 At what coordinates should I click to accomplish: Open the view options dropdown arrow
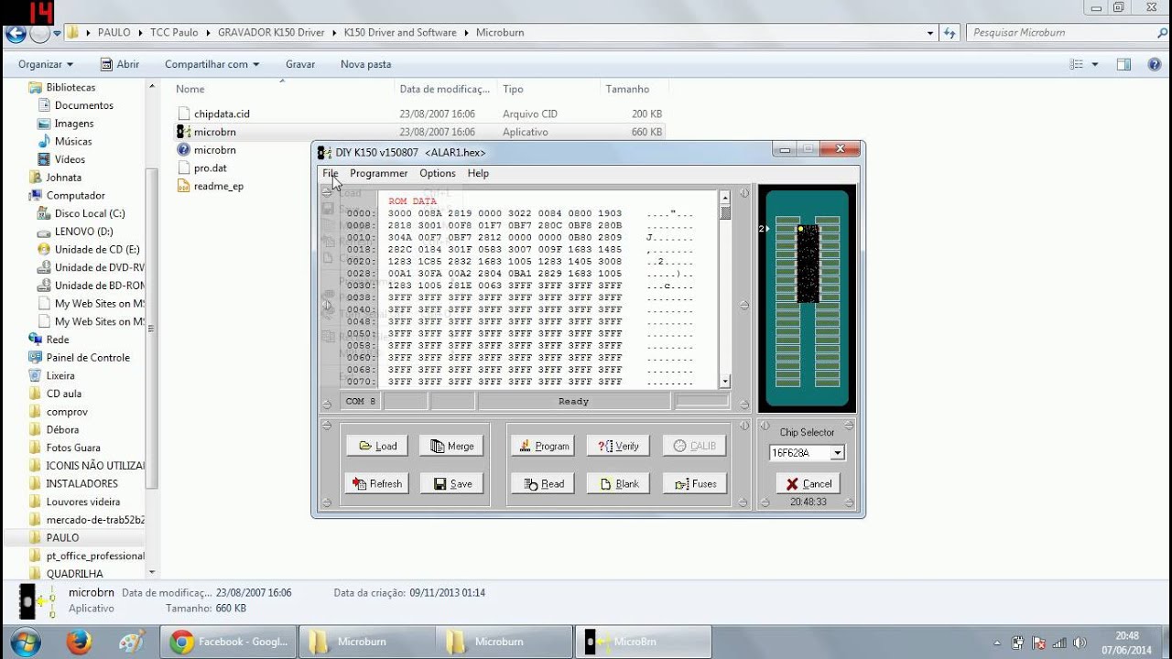(1095, 64)
